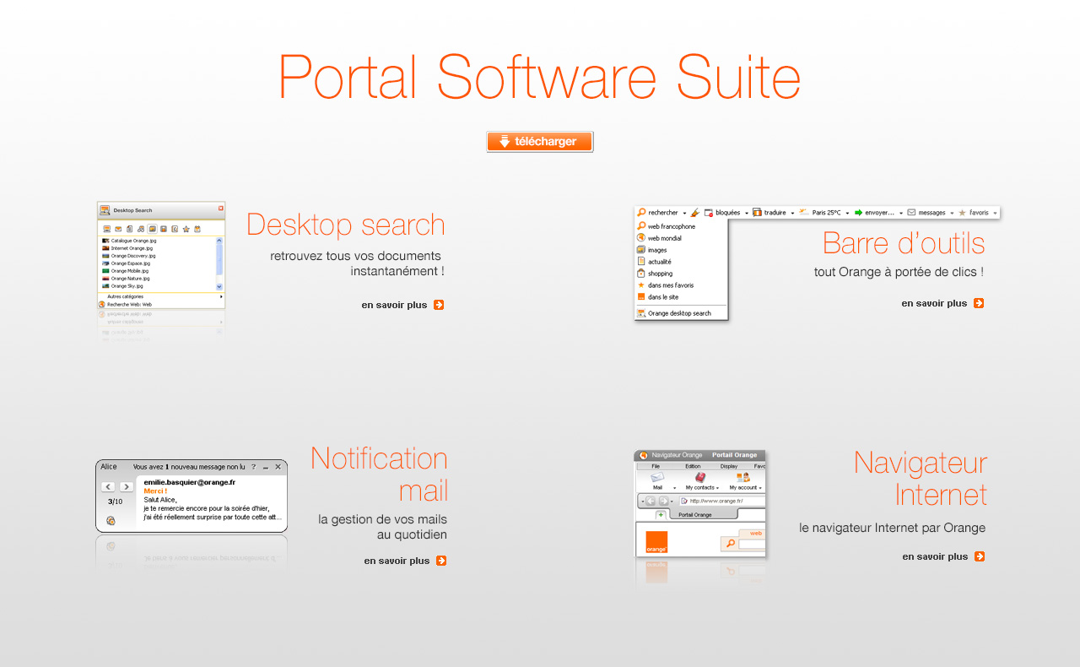Click the green envoyer arrow icon

[858, 213]
